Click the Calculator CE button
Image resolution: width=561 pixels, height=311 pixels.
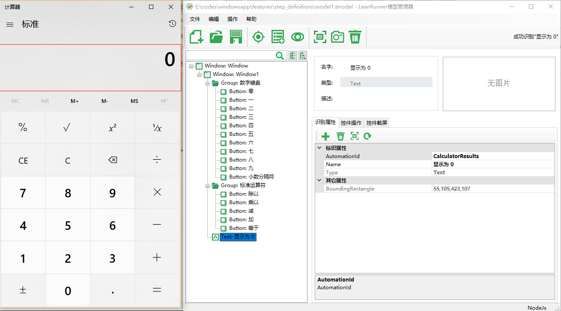coord(23,160)
